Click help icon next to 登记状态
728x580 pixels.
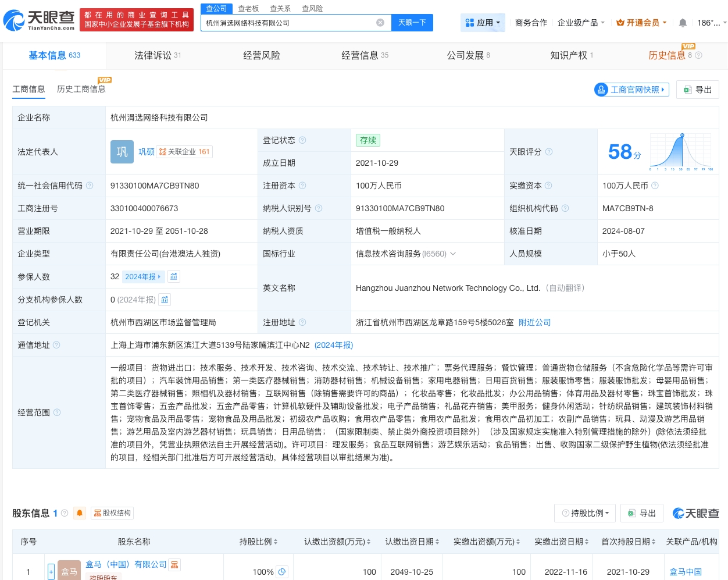tap(302, 140)
